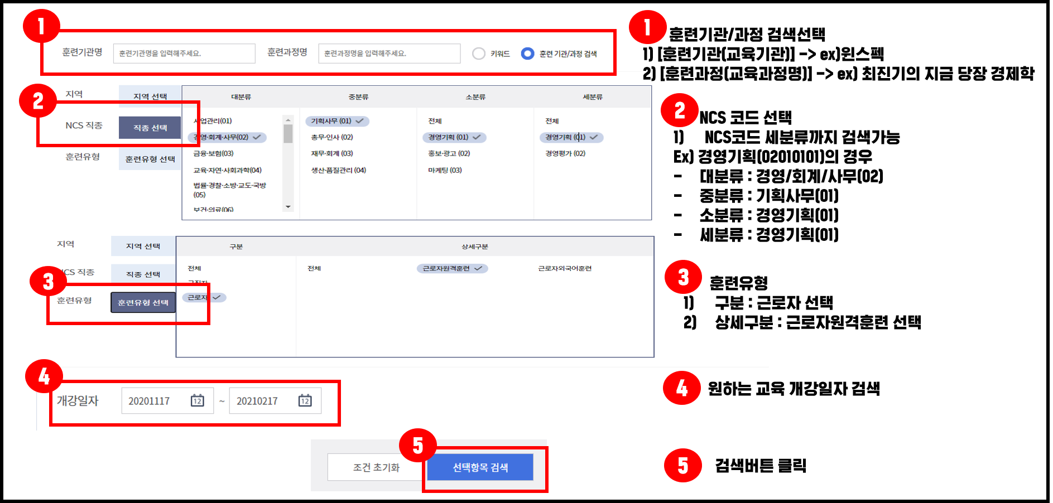Click the 조건 초기화 reset button
Image resolution: width=1053 pixels, height=503 pixels.
click(376, 467)
